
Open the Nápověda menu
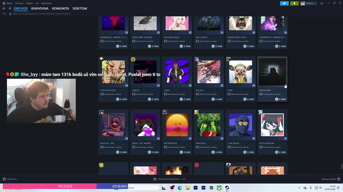[x=46, y=3]
